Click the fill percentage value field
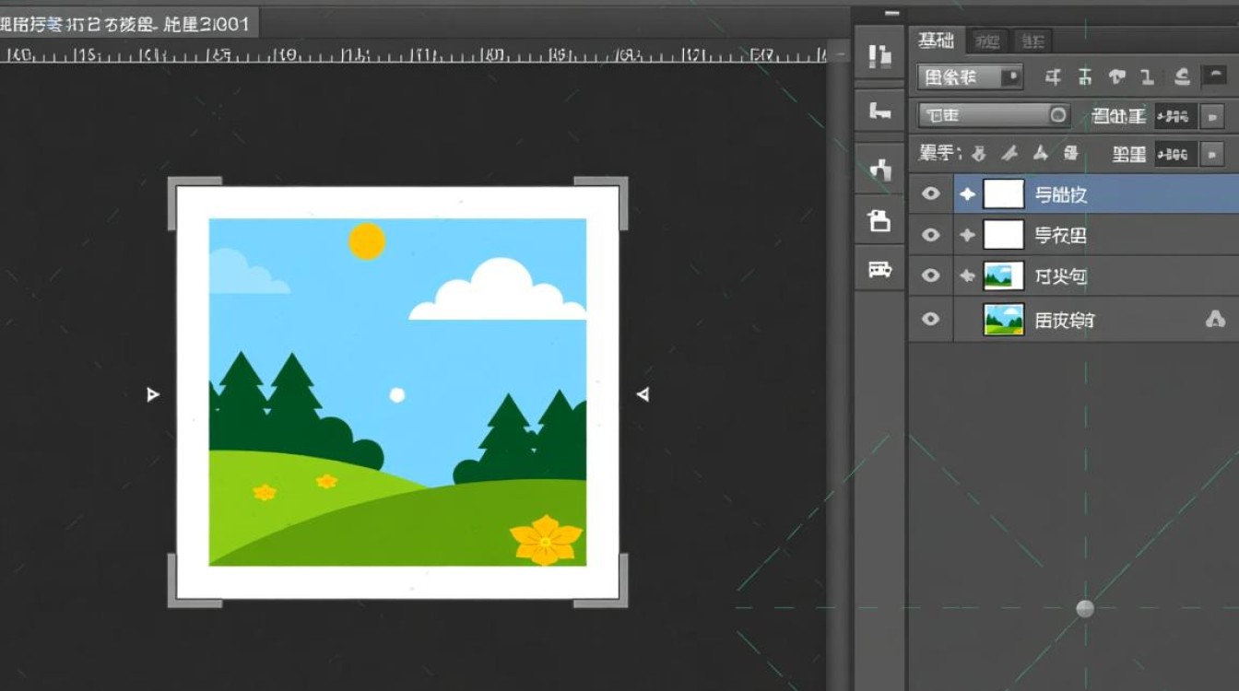Screen dimensions: 1239x691 [x=1175, y=154]
